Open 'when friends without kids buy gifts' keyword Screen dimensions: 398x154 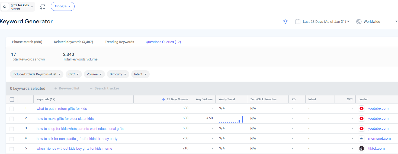(74, 149)
